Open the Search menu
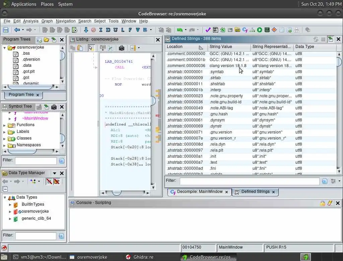The image size is (343, 261). (85, 21)
